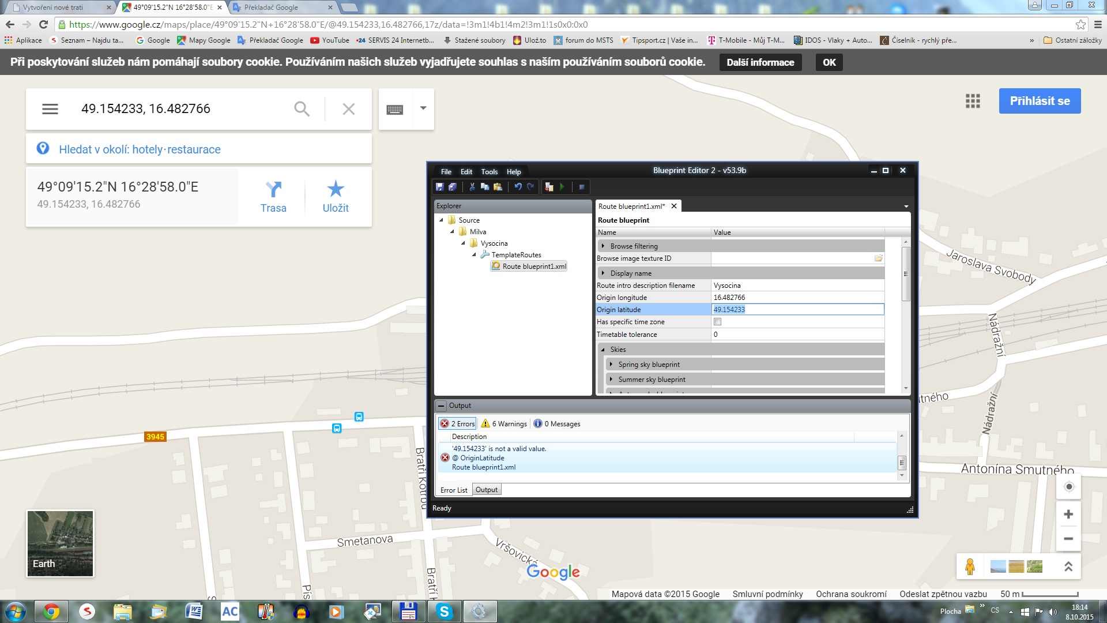Expand the Display name group
The height and width of the screenshot is (623, 1107).
603,273
